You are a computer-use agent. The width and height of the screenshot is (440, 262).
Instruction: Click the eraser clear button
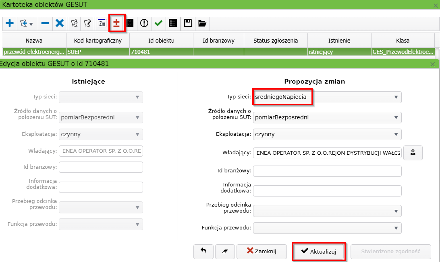[x=225, y=251]
